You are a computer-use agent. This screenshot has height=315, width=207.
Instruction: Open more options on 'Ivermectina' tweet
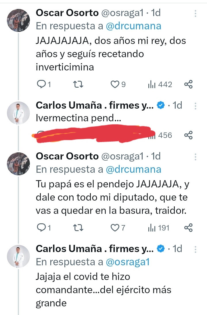coord(195,106)
